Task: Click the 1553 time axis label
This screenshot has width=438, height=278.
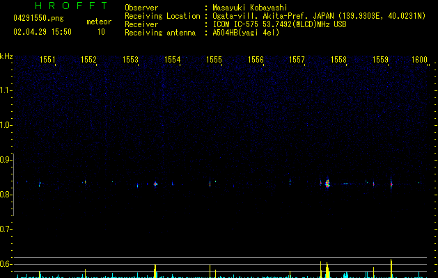Action: (x=130, y=60)
